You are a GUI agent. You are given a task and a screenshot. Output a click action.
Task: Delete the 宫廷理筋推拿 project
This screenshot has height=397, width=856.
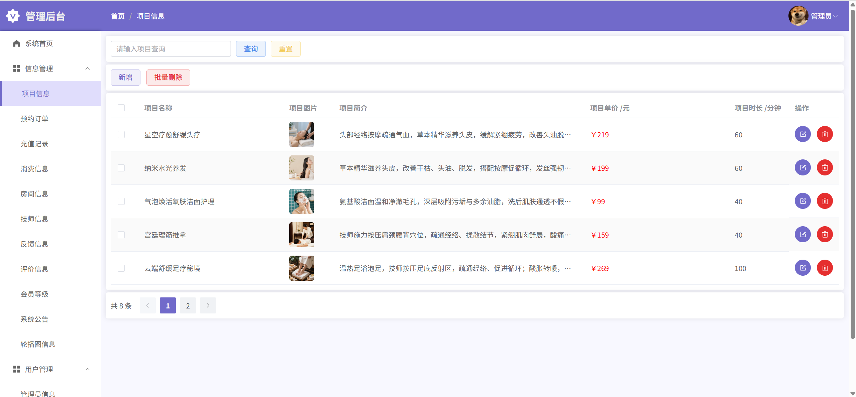pyautogui.click(x=825, y=235)
